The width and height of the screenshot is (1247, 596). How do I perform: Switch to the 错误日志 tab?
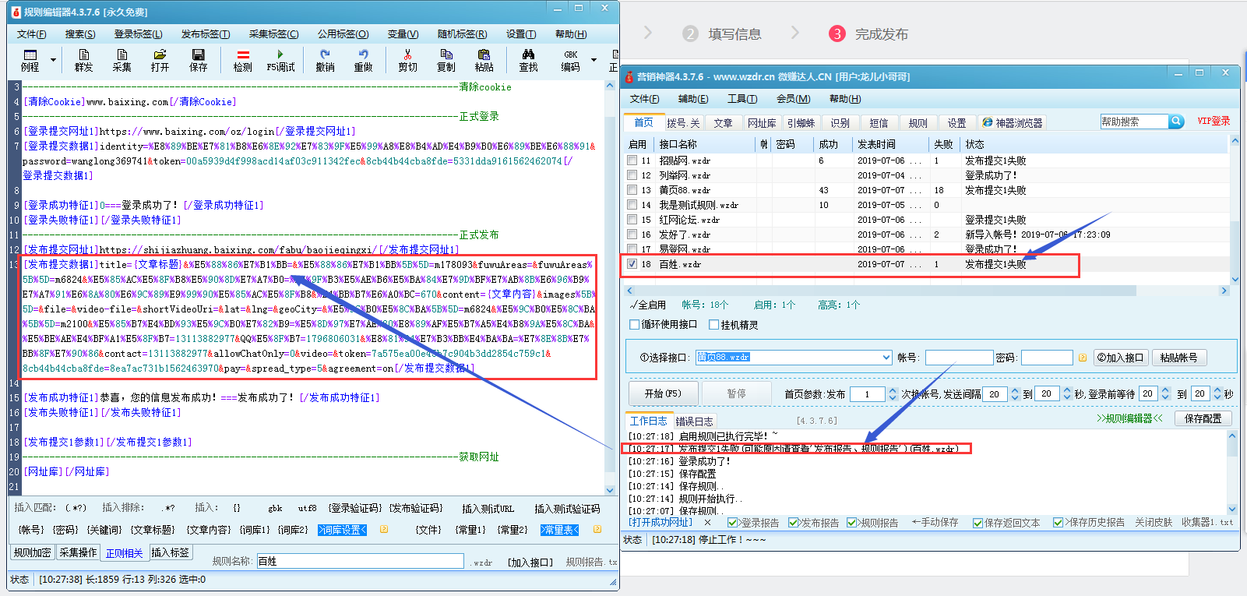pos(694,421)
